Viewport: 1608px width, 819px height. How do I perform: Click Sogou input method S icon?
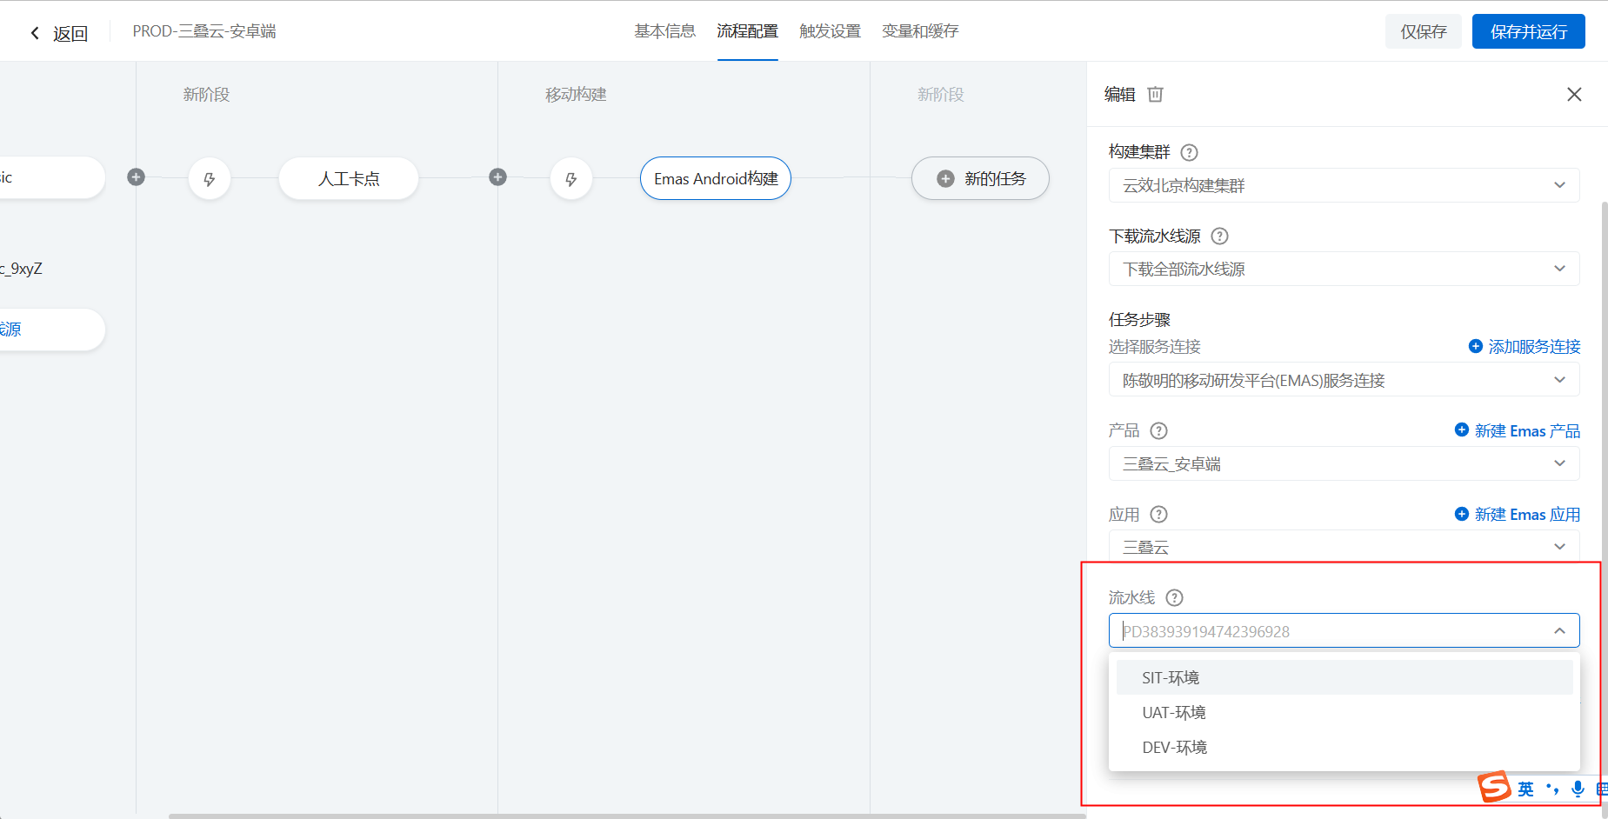click(1494, 787)
